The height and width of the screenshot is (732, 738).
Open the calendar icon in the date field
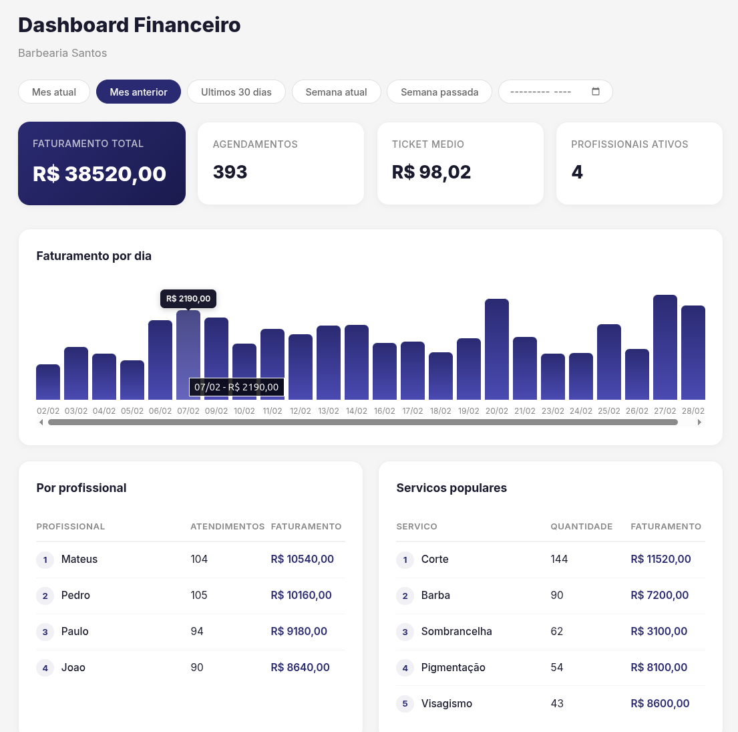595,92
